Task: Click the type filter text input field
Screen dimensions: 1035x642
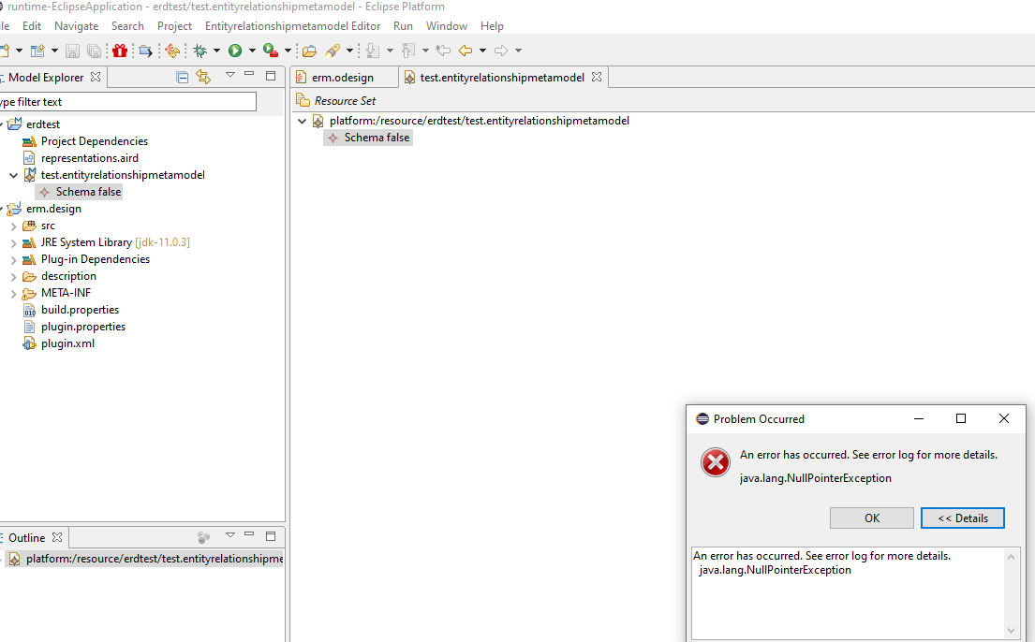Action: point(126,101)
